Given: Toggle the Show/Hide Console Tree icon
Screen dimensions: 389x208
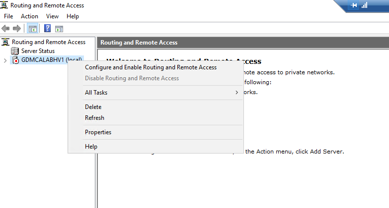Looking at the screenshot, I should pos(32,29).
